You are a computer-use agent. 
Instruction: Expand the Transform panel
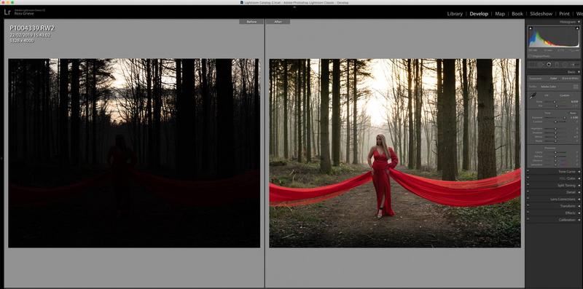579,206
